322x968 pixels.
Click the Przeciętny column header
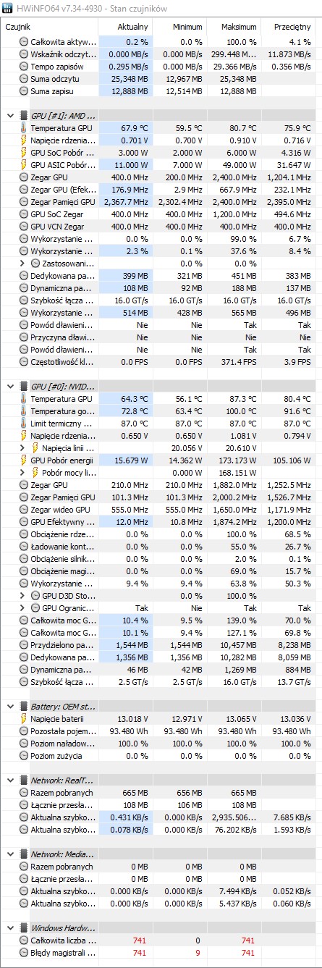pyautogui.click(x=289, y=26)
